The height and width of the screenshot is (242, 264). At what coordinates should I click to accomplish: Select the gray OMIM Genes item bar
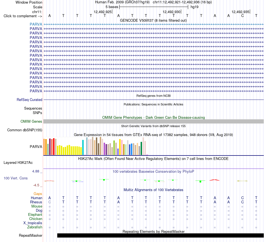(153, 121)
